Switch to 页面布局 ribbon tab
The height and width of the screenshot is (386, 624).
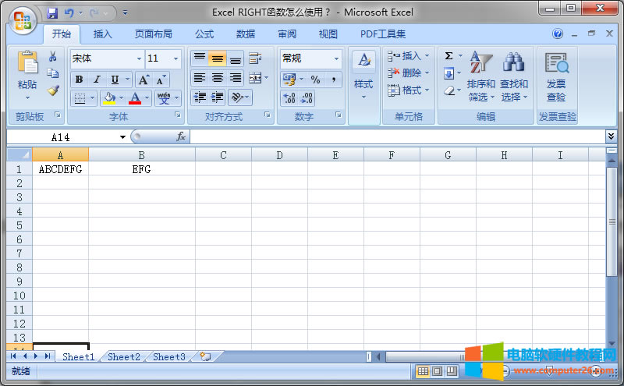153,34
